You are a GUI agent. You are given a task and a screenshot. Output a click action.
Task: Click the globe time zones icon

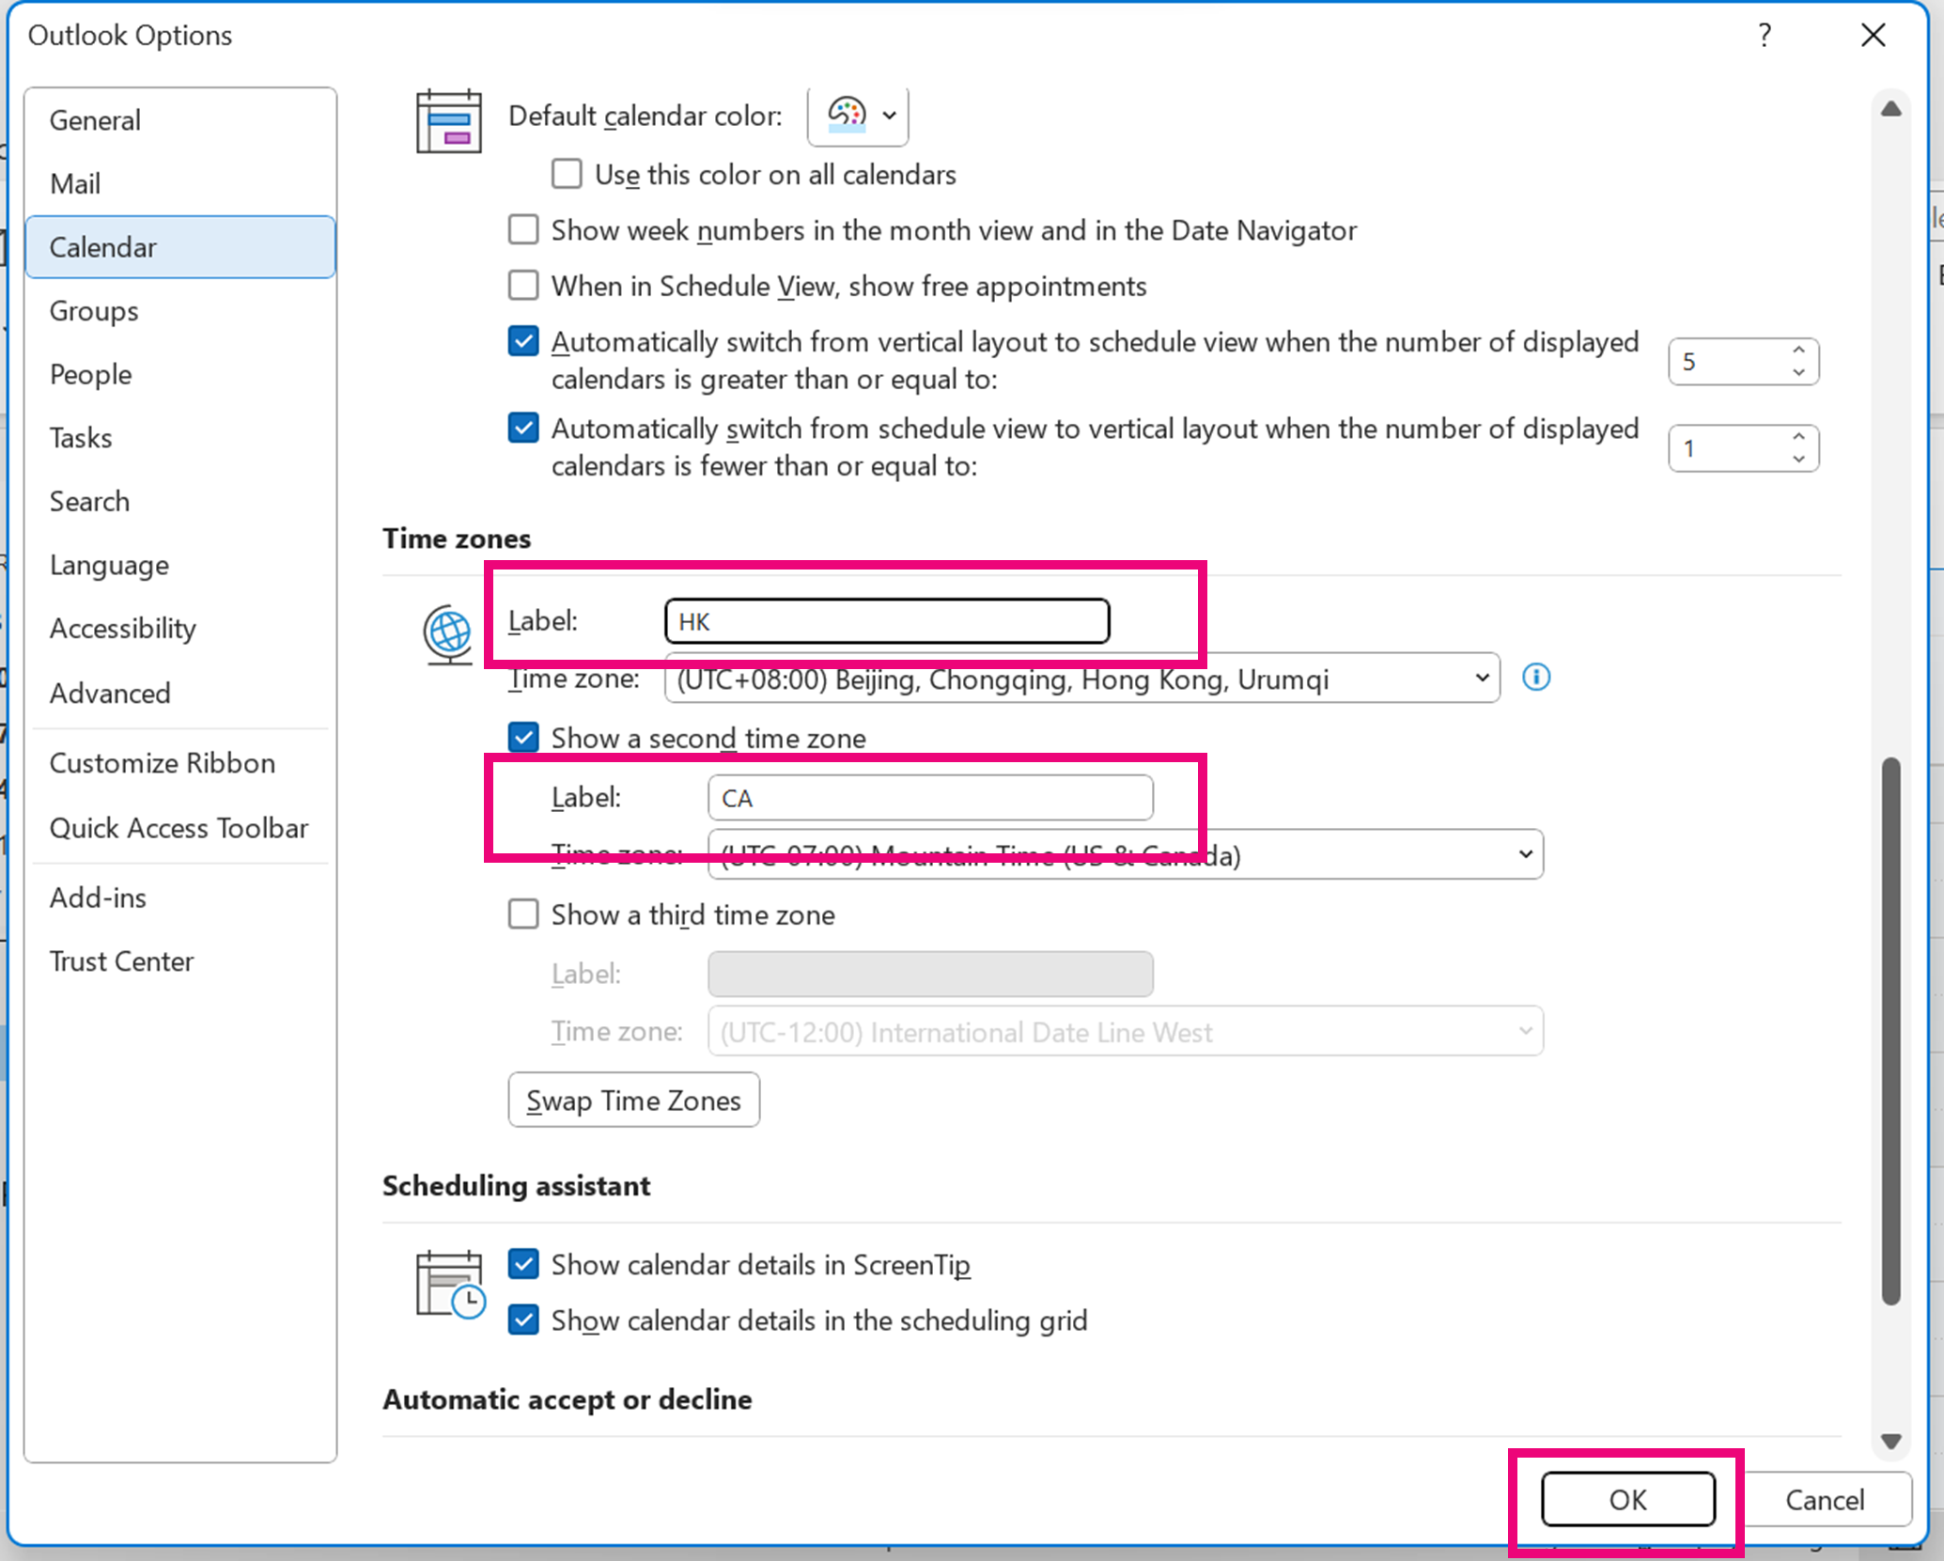click(448, 633)
